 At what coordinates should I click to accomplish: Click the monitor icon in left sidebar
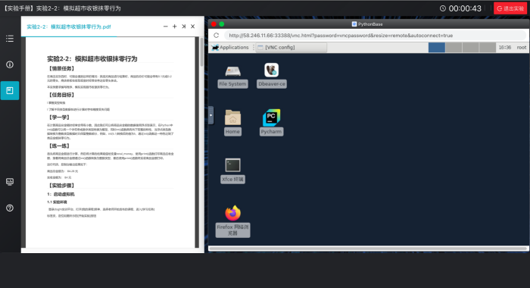tap(10, 182)
